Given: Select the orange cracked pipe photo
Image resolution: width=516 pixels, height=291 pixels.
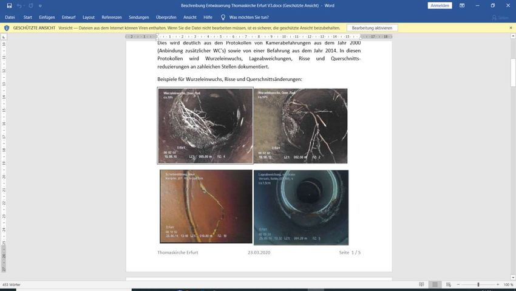Looking at the screenshot, I should coord(206,207).
